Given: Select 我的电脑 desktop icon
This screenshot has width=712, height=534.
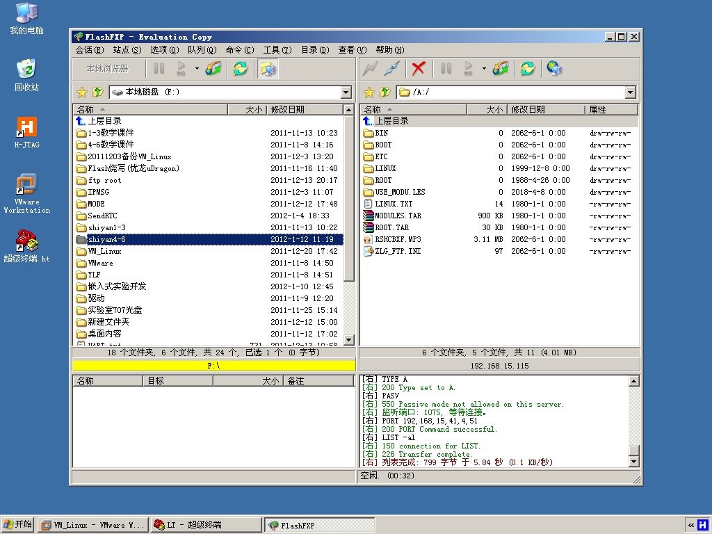Looking at the screenshot, I should 27,19.
